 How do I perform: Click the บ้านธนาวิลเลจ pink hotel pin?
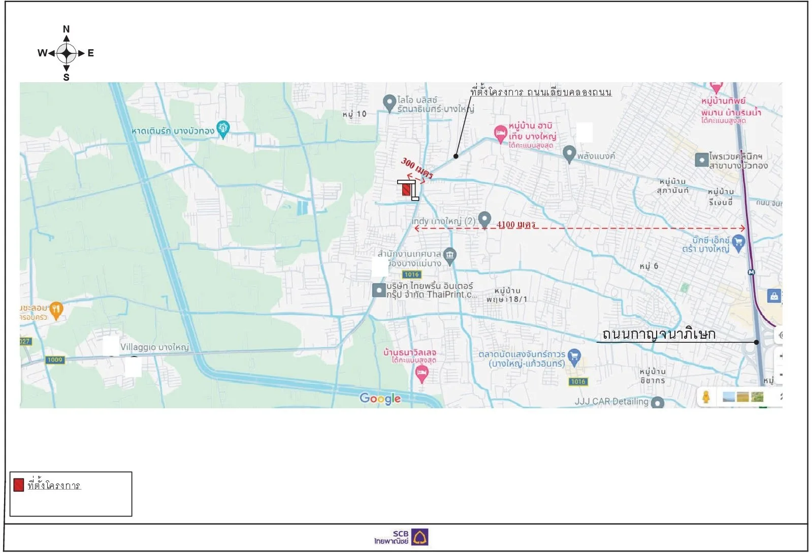pyautogui.click(x=421, y=374)
